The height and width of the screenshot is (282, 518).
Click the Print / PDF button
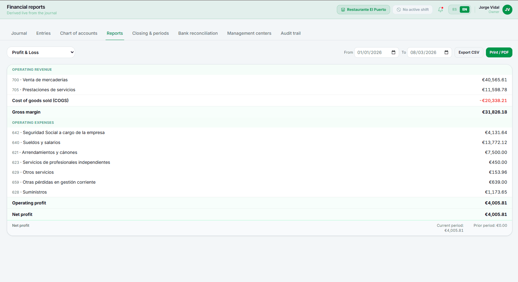[499, 52]
